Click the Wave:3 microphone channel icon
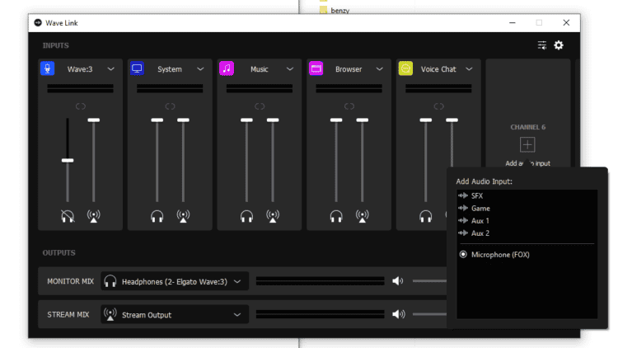618x348 pixels. click(47, 68)
